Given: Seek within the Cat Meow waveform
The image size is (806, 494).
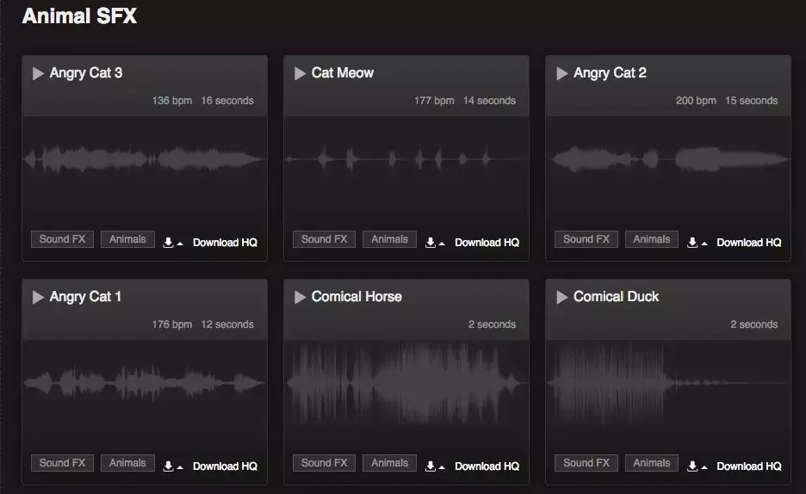Looking at the screenshot, I should (406, 159).
